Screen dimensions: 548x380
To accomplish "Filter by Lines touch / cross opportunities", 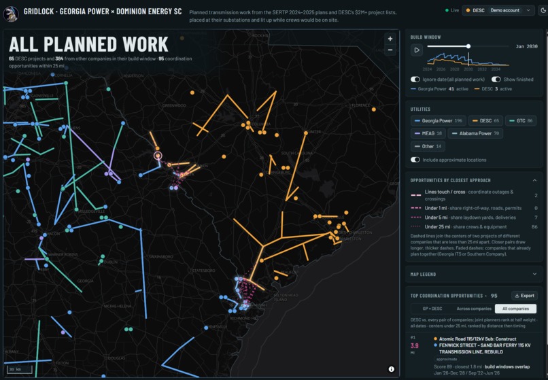I will point(474,195).
